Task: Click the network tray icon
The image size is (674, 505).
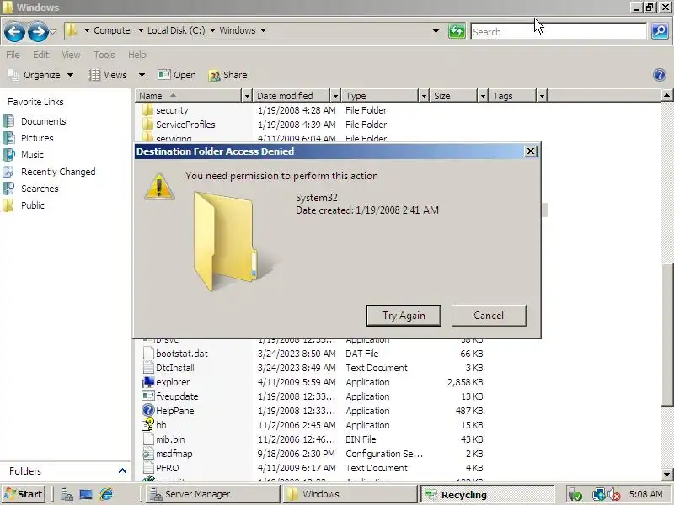Action: click(x=598, y=494)
